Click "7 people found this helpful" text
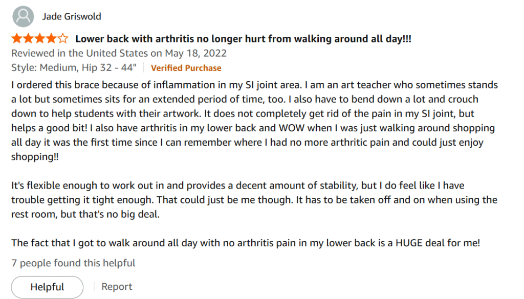Screen dimensions: 524x299 point(73,263)
